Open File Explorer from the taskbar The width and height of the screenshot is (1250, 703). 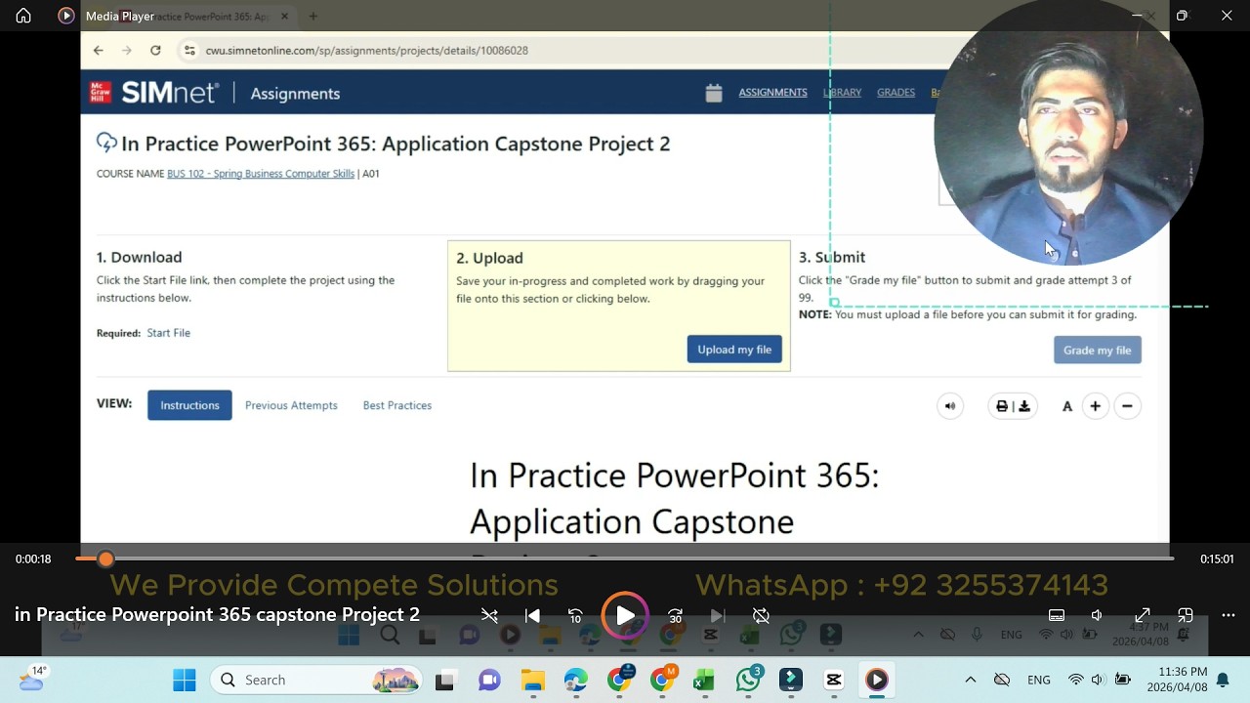[532, 680]
